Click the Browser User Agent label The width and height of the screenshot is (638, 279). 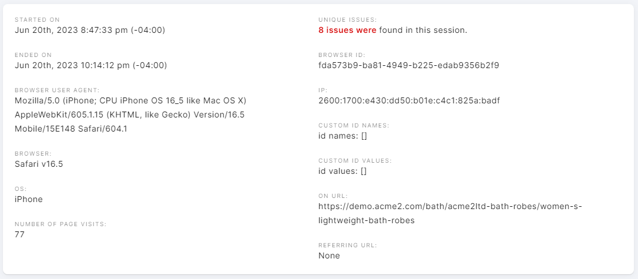[57, 90]
